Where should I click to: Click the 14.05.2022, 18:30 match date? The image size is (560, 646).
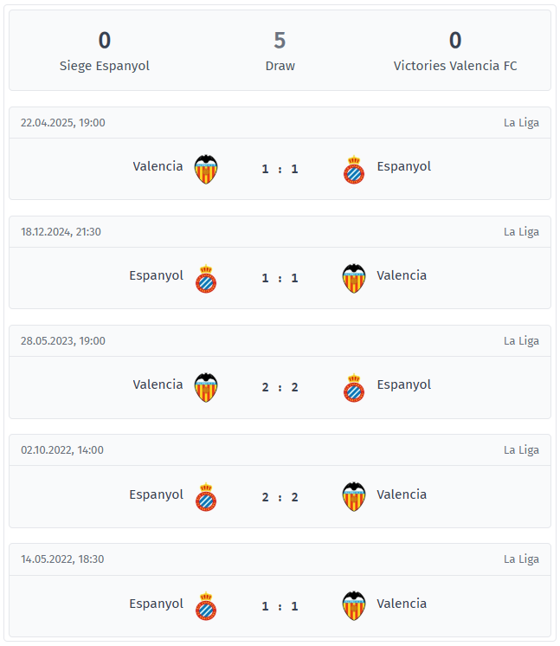(62, 559)
